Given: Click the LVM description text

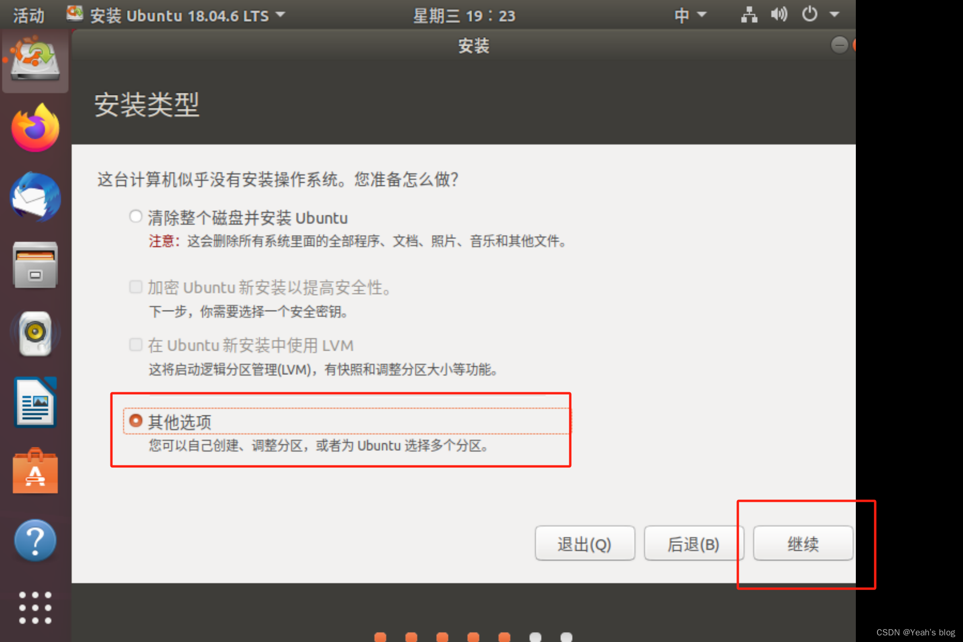Looking at the screenshot, I should tap(323, 369).
